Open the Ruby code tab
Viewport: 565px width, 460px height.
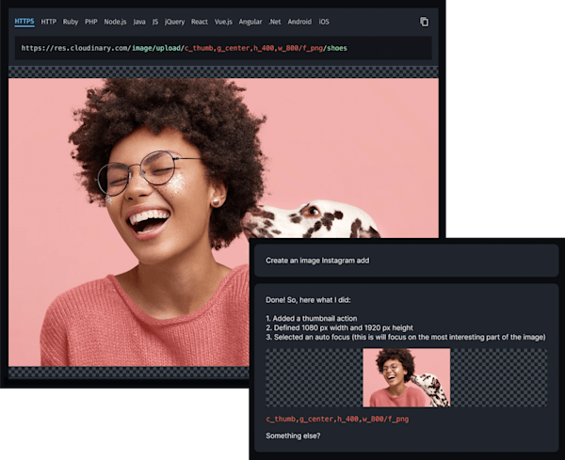point(71,21)
